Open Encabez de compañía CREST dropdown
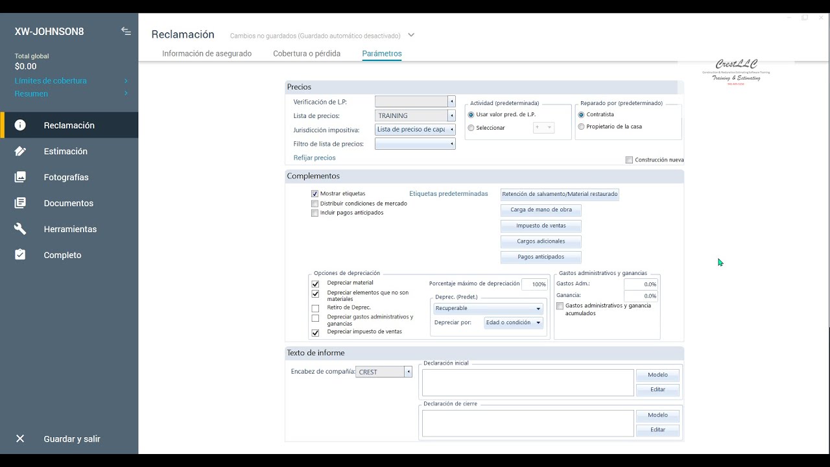830x467 pixels. 408,372
